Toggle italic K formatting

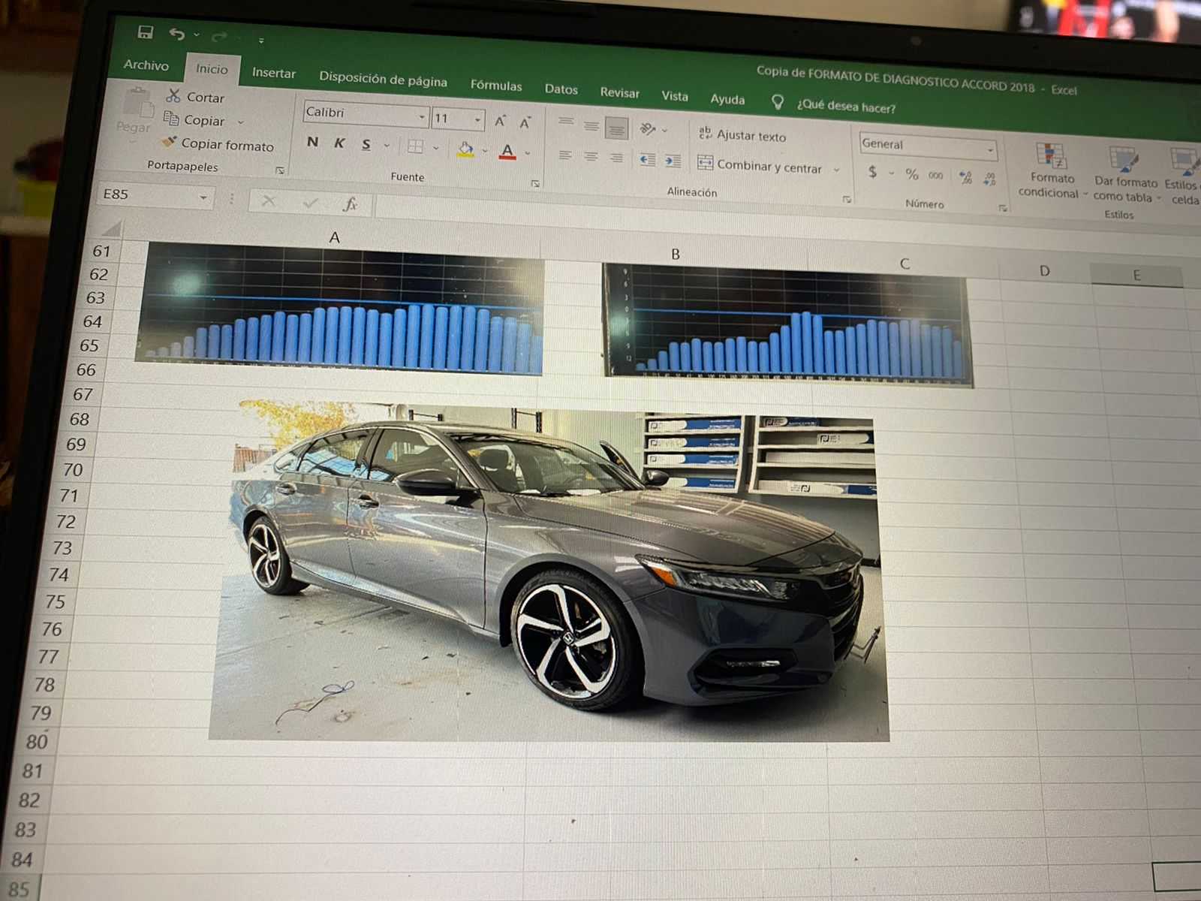point(339,143)
